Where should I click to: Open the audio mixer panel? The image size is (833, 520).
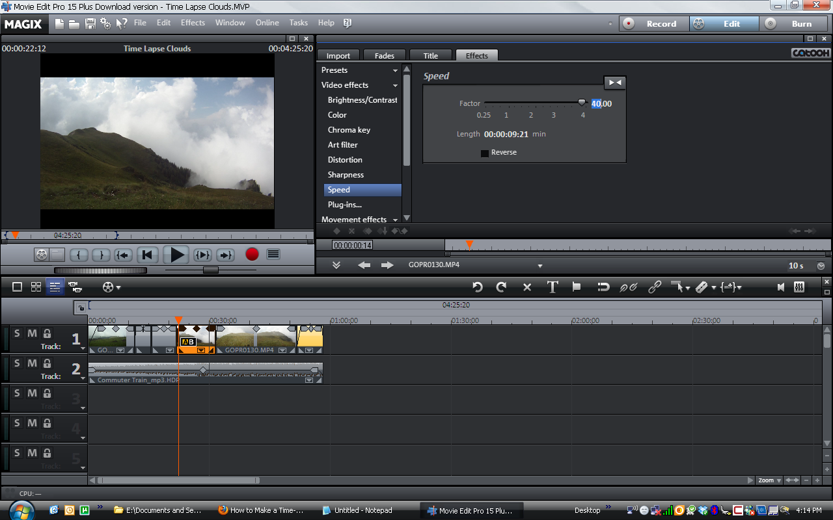[x=800, y=287]
